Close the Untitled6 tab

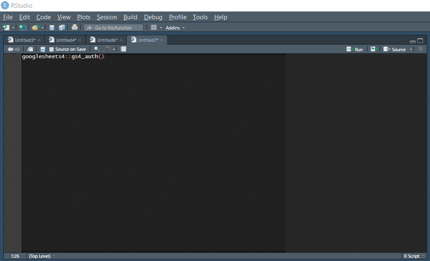[x=121, y=40]
